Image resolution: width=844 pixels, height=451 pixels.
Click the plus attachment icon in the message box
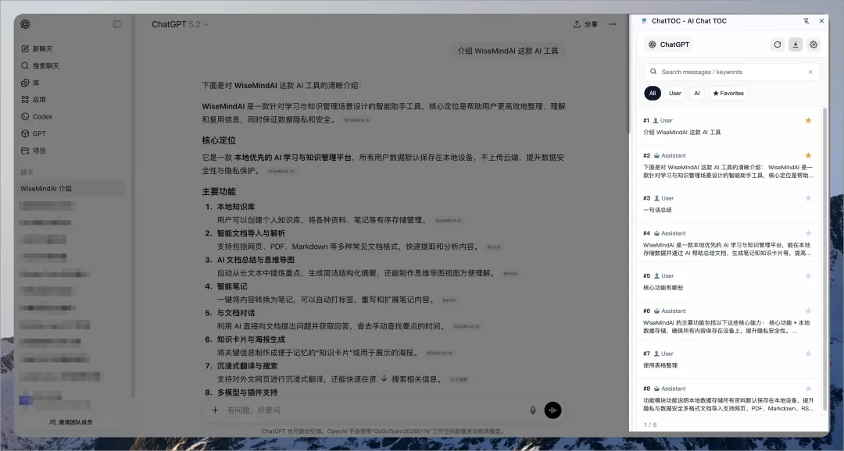click(x=215, y=410)
